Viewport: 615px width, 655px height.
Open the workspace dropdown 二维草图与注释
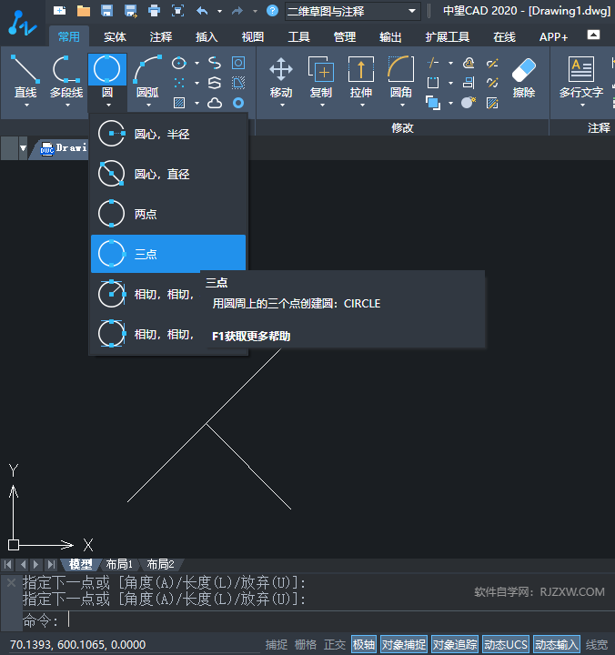(x=352, y=11)
